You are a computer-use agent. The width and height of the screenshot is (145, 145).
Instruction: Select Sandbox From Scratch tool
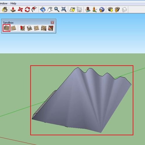point(14,28)
